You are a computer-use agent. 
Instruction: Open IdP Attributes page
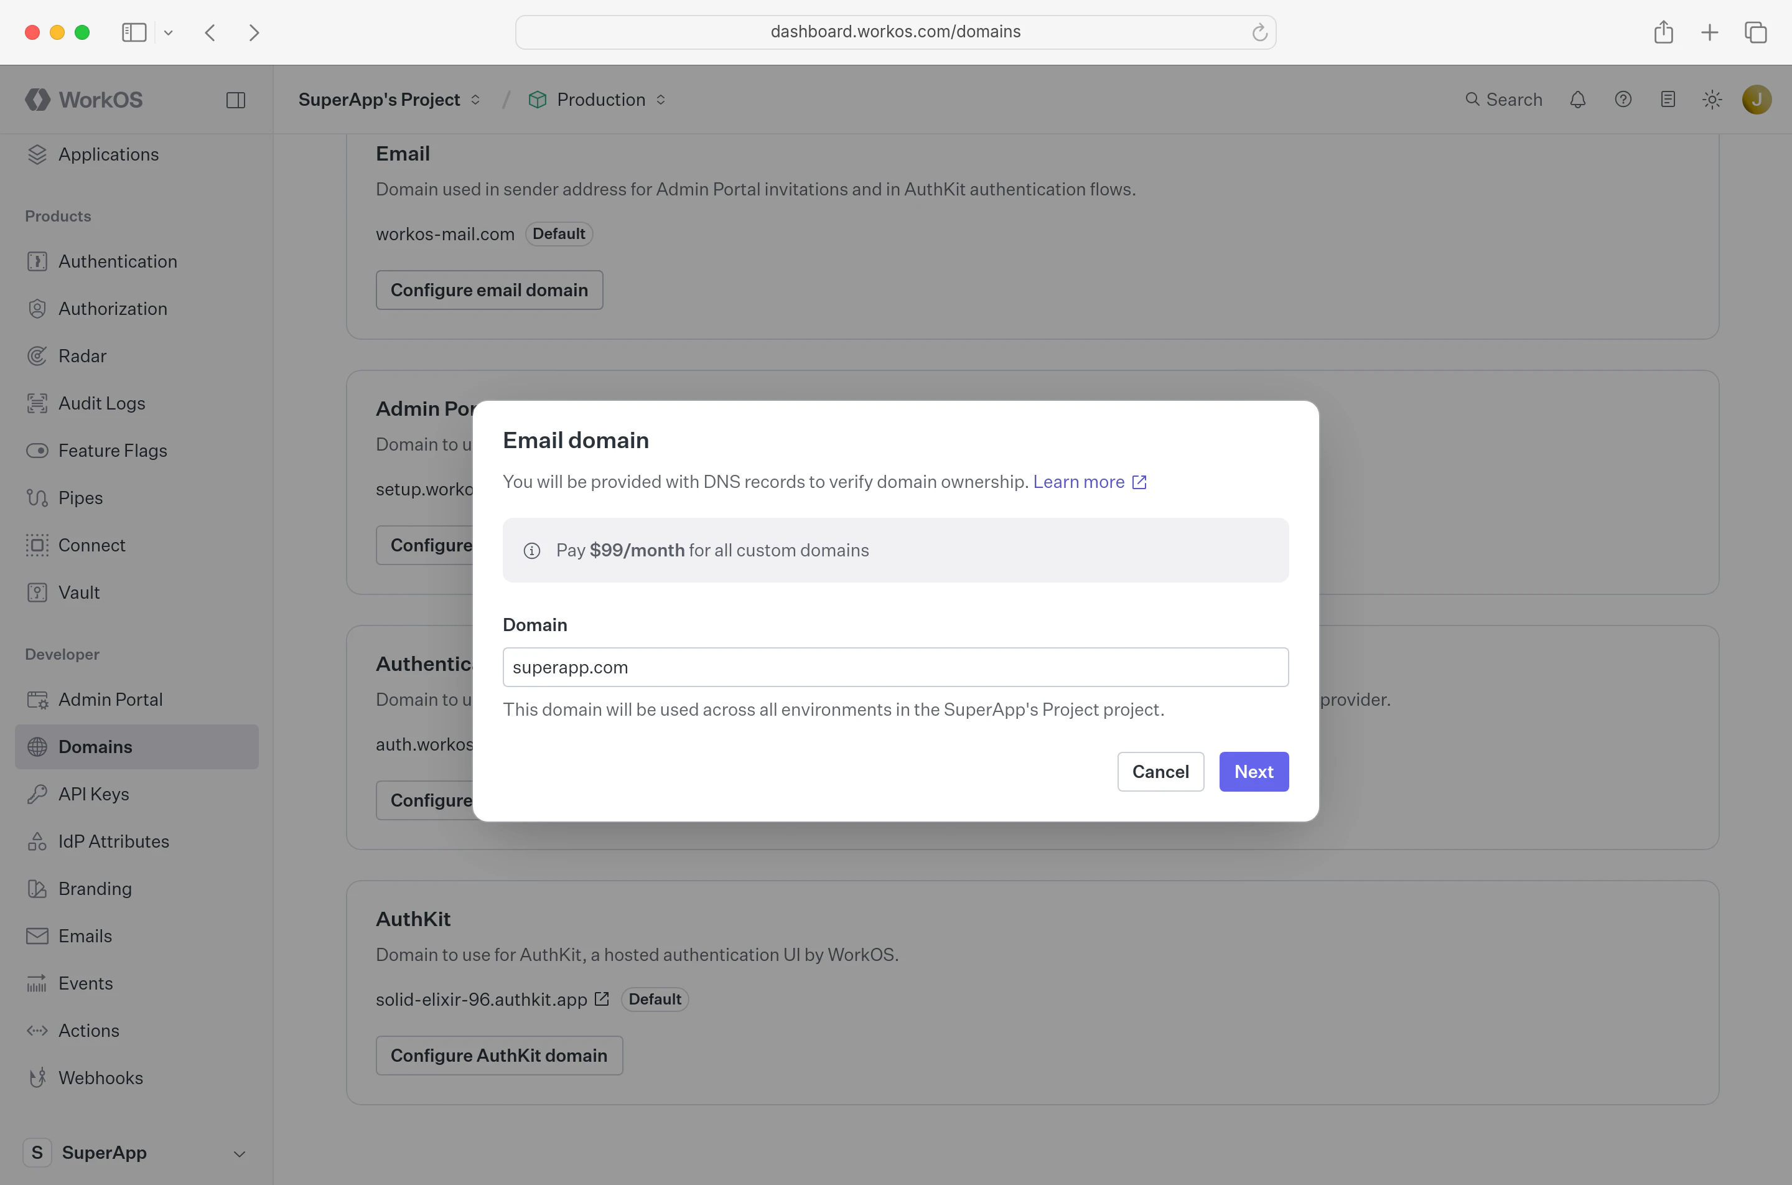pos(136,841)
